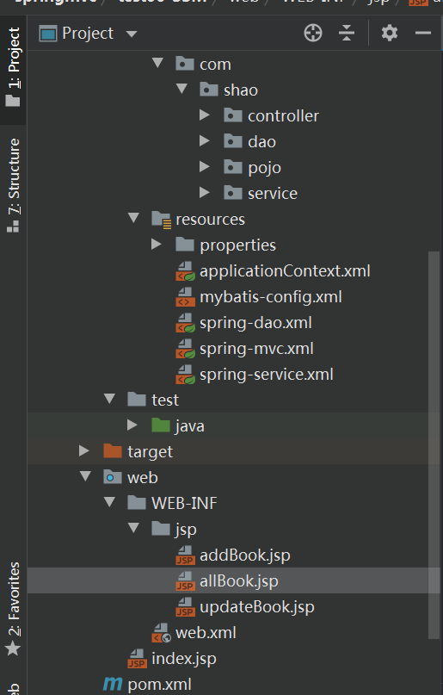
Task: Click the mybatis-config.xml file icon
Action: (x=185, y=297)
